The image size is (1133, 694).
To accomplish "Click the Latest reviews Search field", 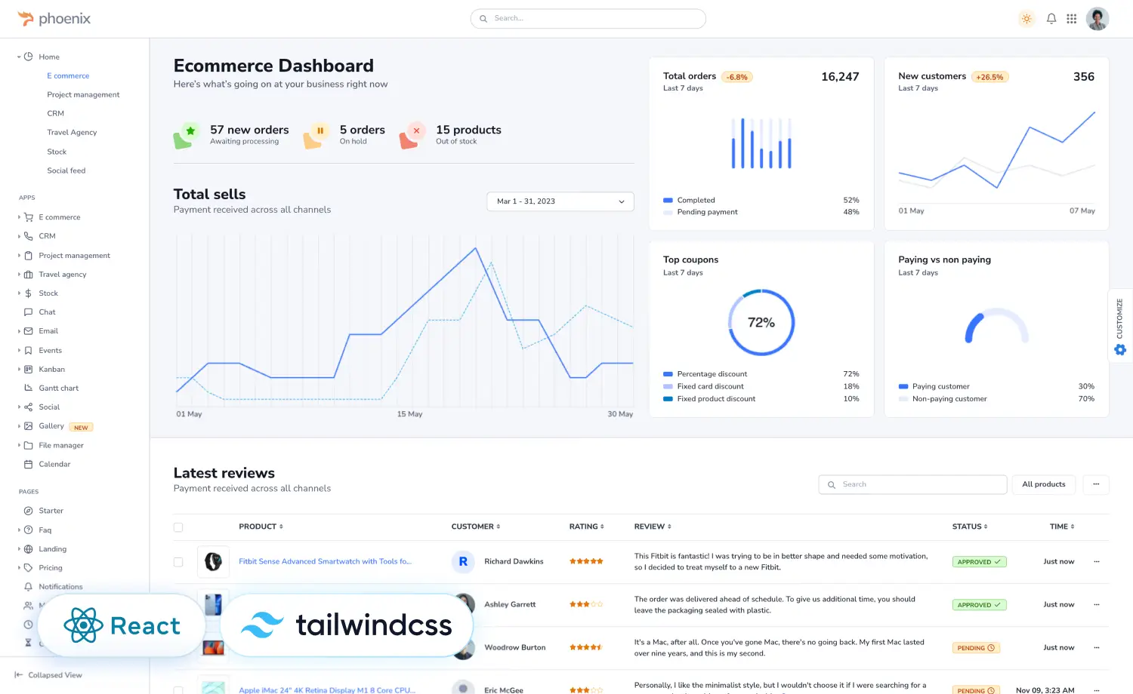I will [x=912, y=484].
